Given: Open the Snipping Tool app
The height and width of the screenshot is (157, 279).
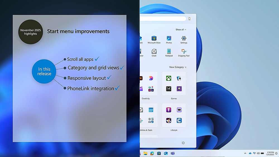Looking at the screenshot, I should click(184, 52).
